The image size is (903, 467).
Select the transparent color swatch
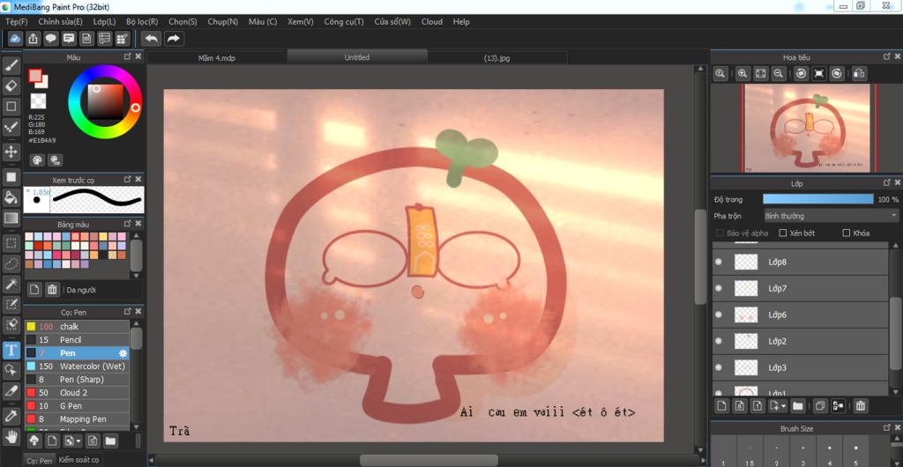pos(38,101)
